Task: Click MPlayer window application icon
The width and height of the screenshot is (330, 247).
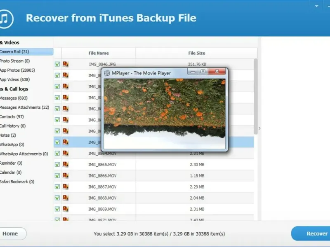Action: [x=107, y=73]
